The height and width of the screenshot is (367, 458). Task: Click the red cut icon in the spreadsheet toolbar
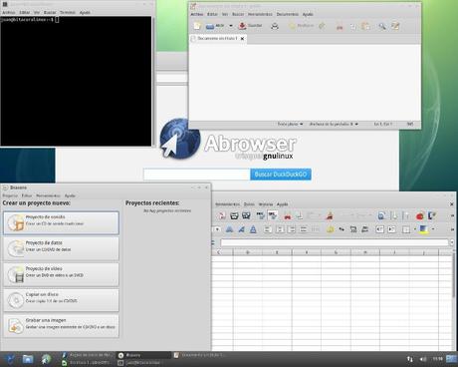(x=288, y=216)
